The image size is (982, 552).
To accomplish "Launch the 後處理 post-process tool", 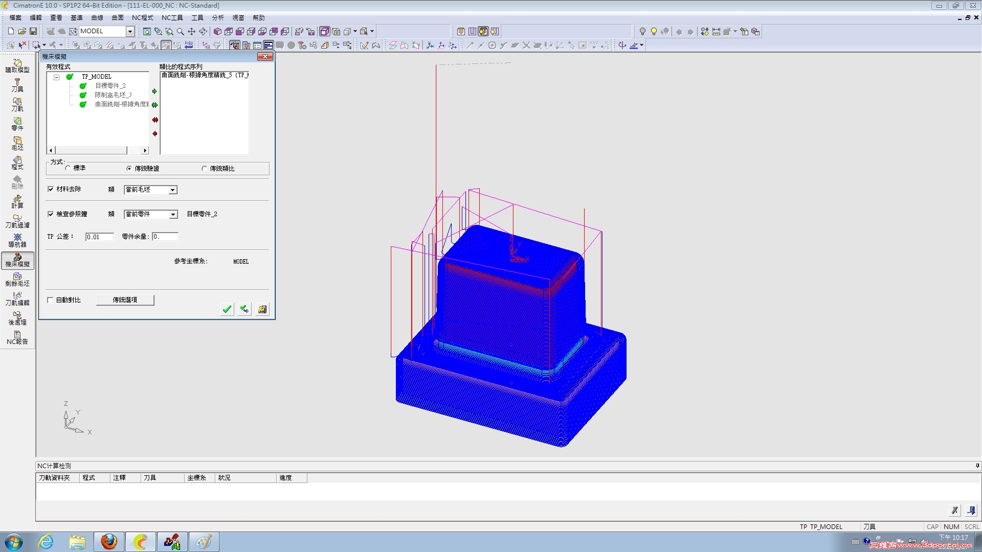I will click(17, 318).
